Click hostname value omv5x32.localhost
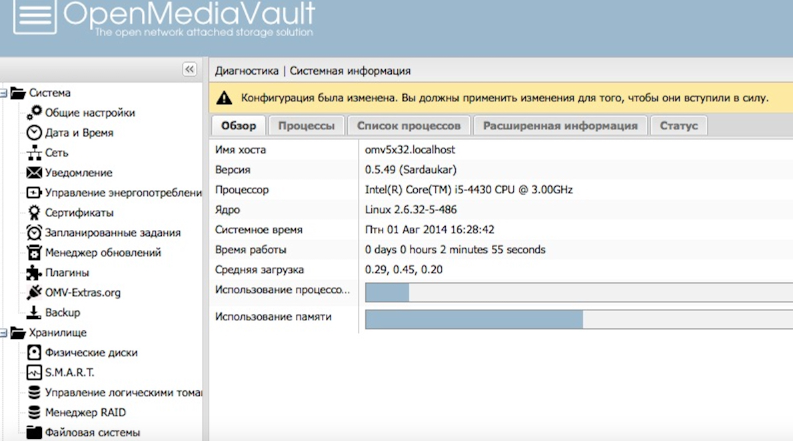793x441 pixels. point(410,150)
